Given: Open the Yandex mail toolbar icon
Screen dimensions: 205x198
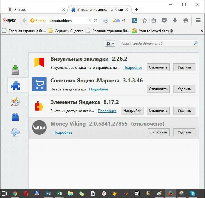Looking at the screenshot, I should tap(105, 20).
